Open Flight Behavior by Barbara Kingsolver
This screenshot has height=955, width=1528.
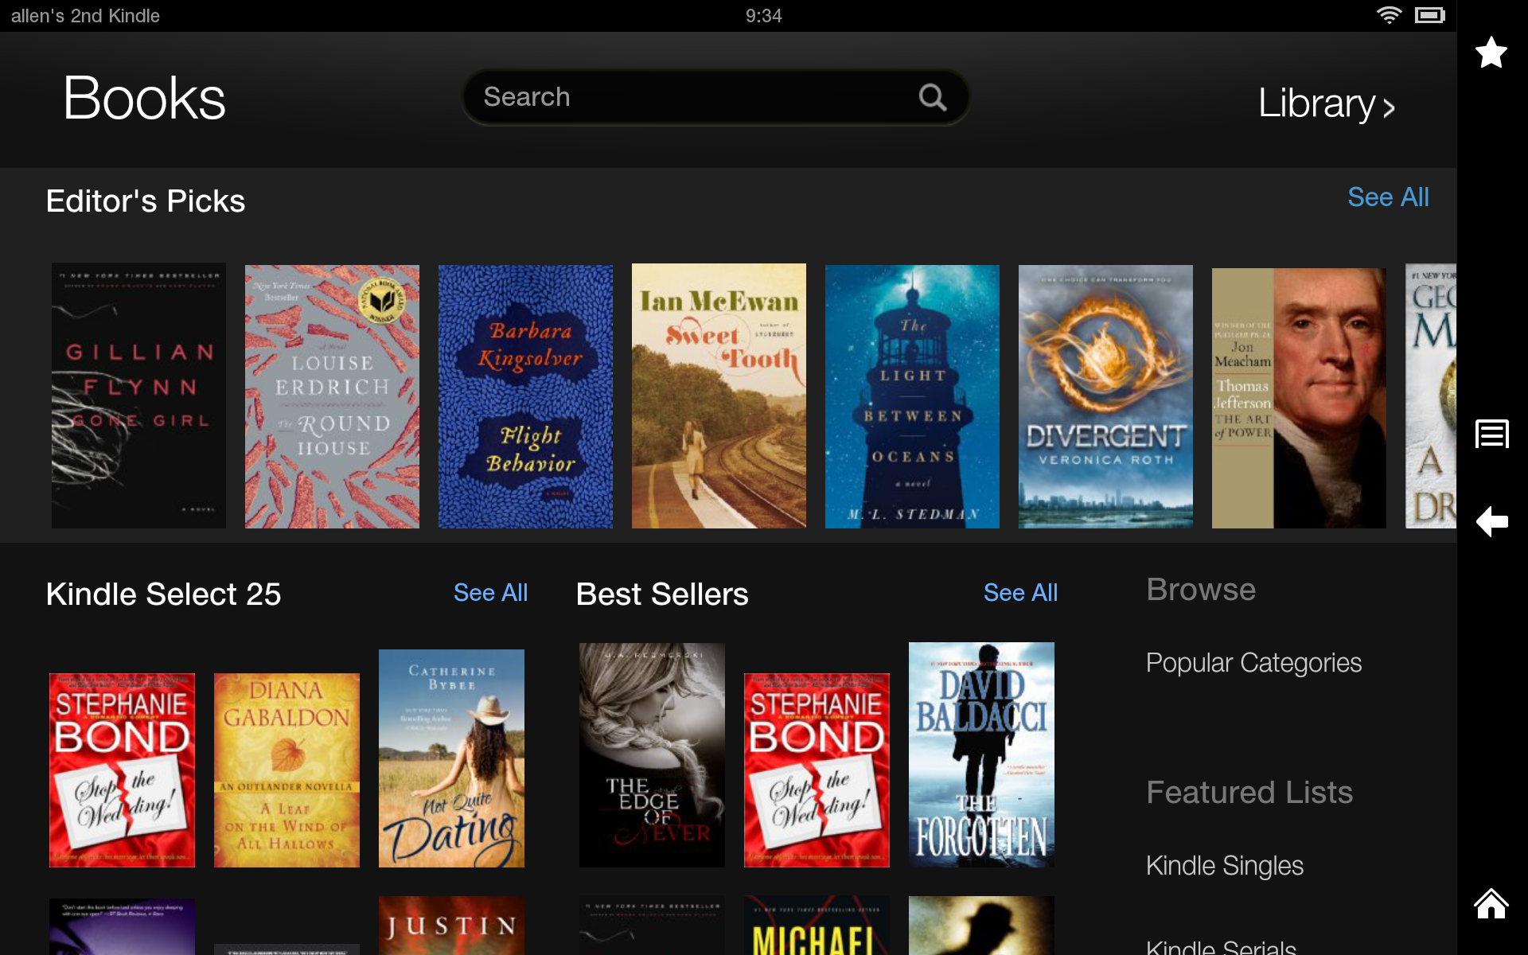coord(525,396)
